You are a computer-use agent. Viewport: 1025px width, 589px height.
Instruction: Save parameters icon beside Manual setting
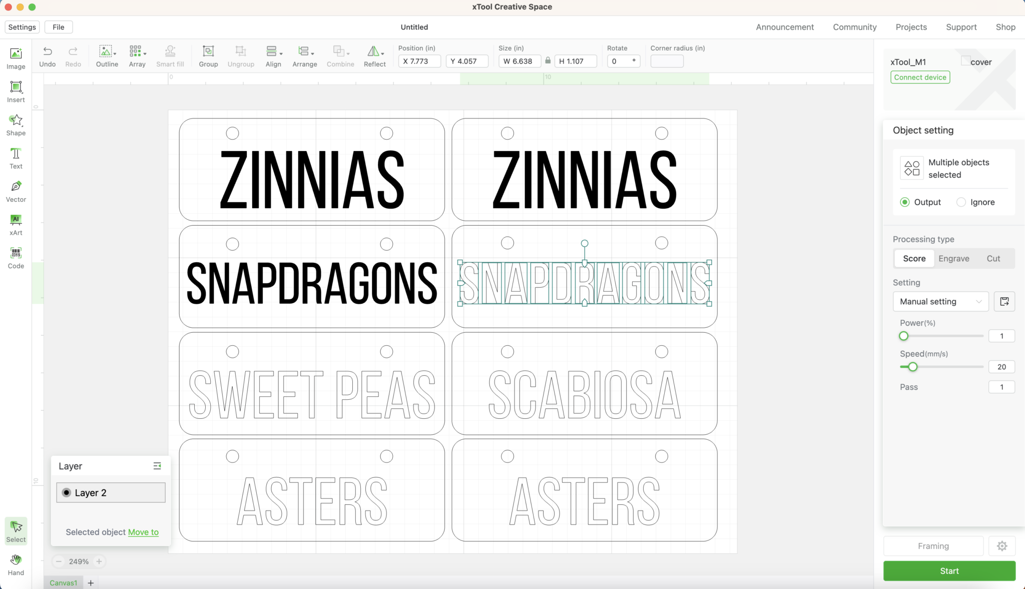coord(1004,301)
